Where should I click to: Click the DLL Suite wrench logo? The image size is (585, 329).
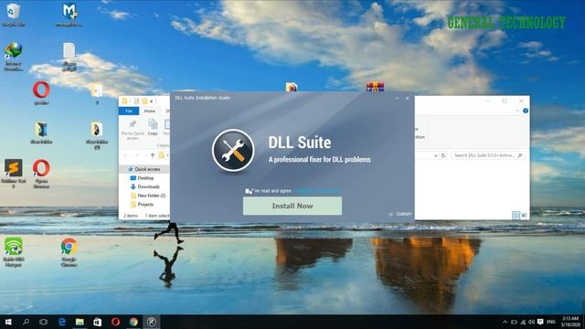[233, 150]
